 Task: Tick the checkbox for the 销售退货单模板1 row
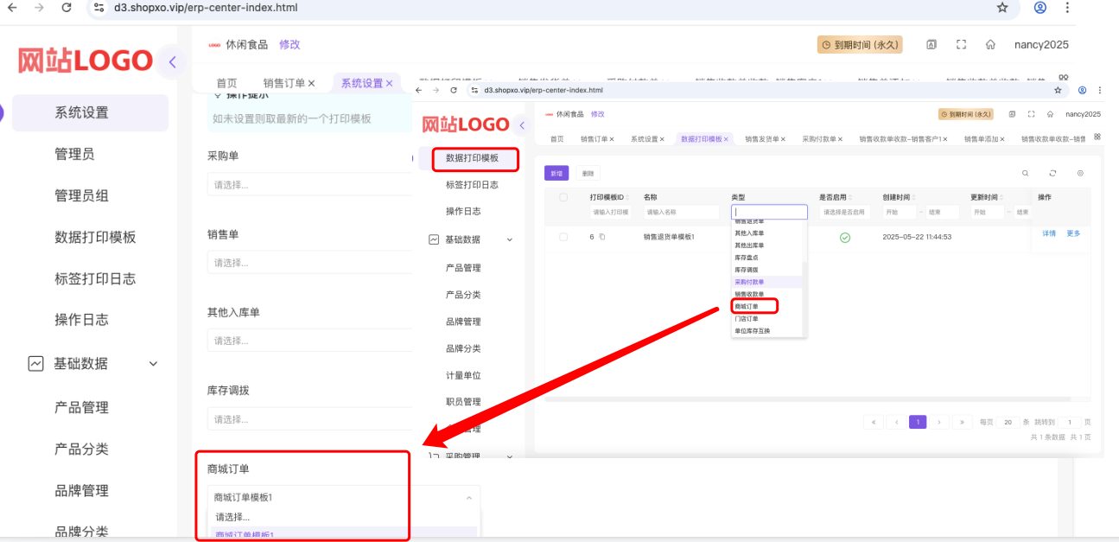click(563, 237)
